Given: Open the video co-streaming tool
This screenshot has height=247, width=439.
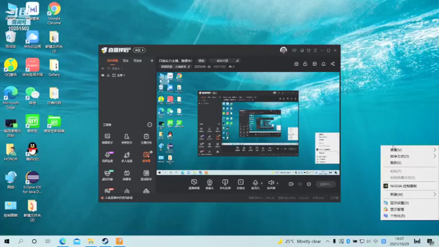Looking at the screenshot, I should coord(107,157).
